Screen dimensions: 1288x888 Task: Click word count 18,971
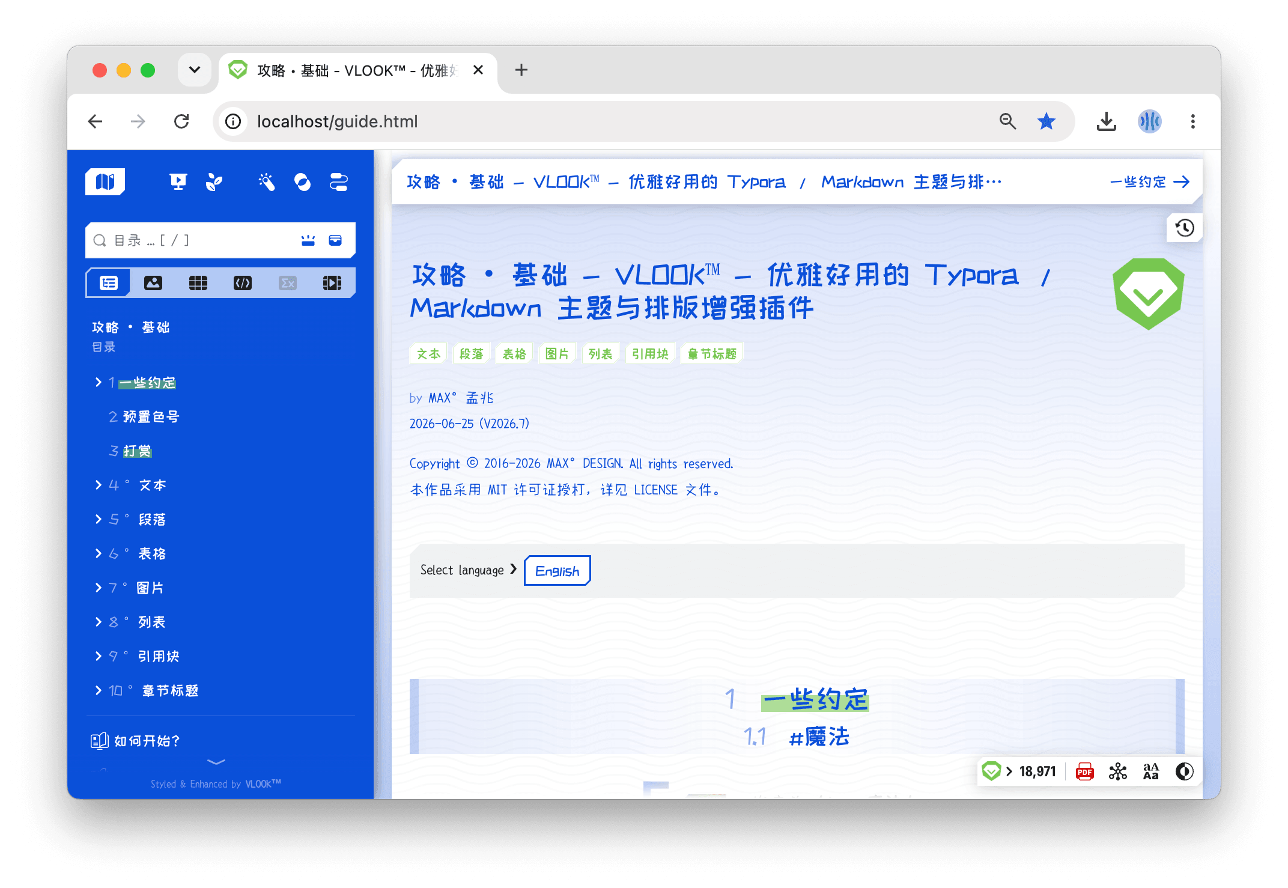1037,771
